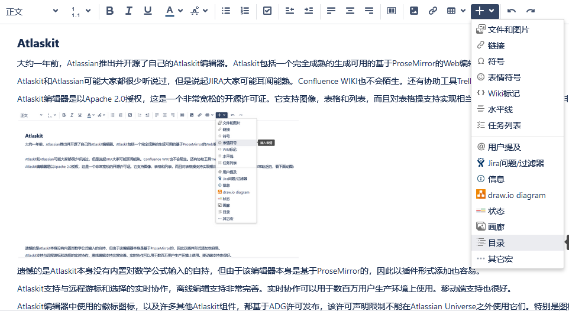
Task: Open the table options dropdown arrow
Action: (x=463, y=11)
